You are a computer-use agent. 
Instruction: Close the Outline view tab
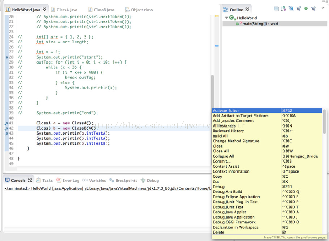click(x=247, y=10)
